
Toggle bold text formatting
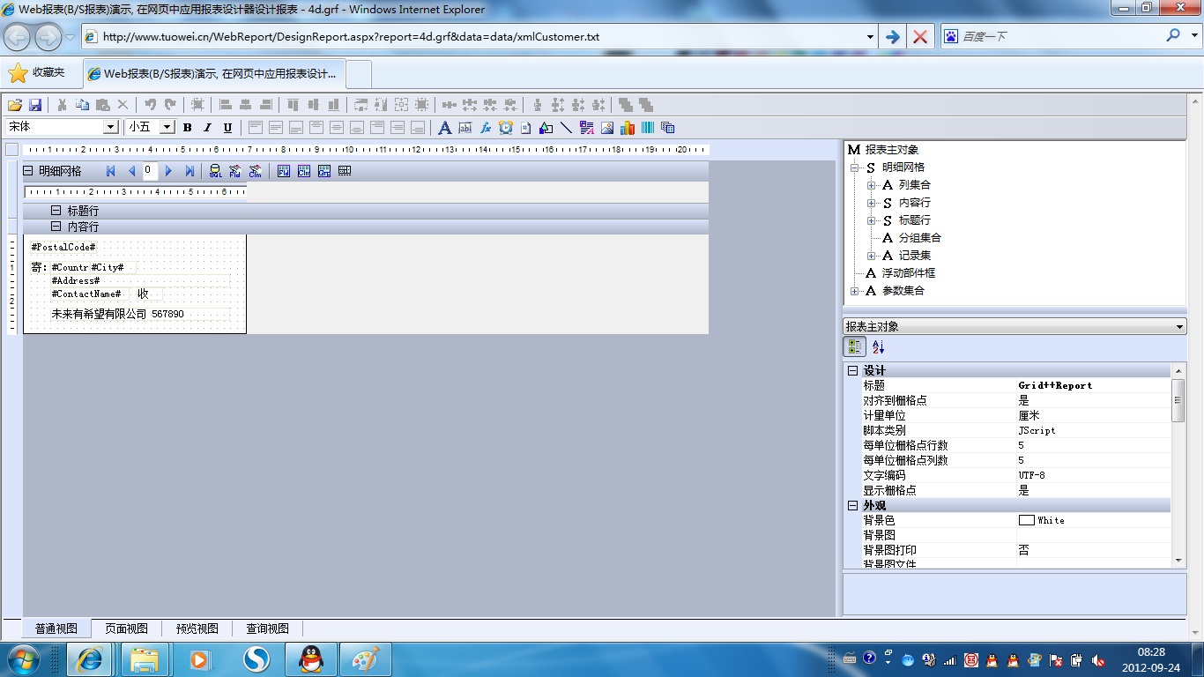pyautogui.click(x=188, y=128)
